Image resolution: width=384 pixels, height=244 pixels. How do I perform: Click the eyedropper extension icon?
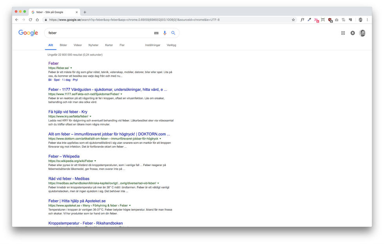[309, 19]
